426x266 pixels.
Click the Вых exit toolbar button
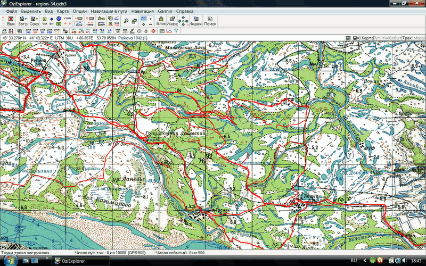[11, 21]
